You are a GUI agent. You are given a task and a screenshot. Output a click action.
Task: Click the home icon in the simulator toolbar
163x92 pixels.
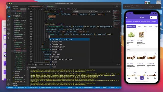(154, 7)
